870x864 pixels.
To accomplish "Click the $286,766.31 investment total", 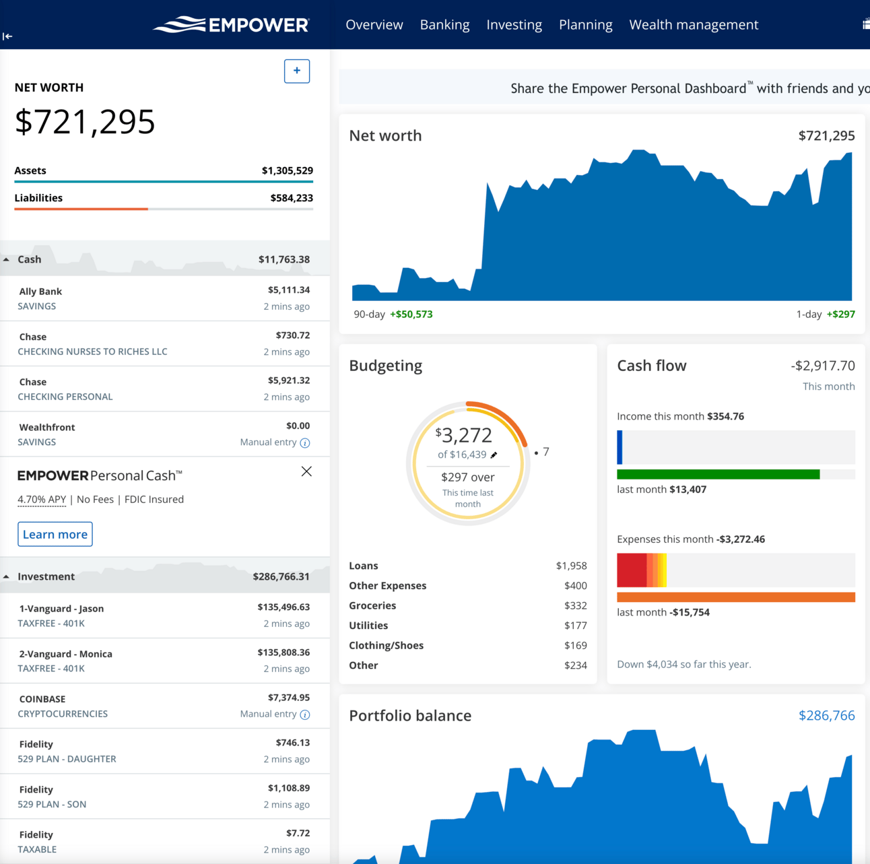I will (281, 576).
